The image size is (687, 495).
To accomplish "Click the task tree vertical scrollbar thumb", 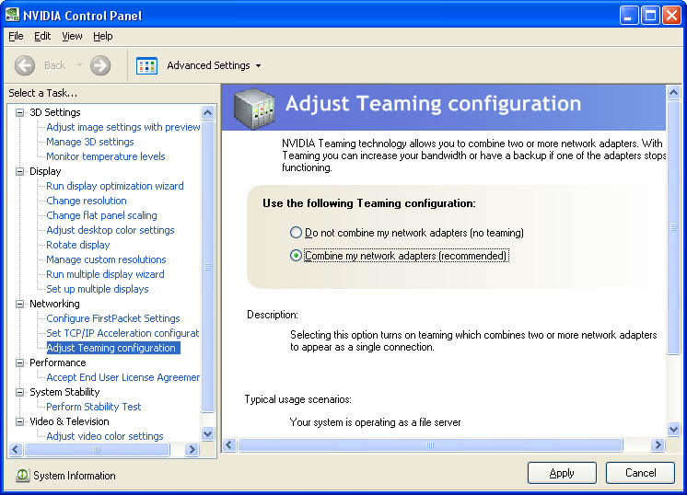I will click(x=208, y=267).
